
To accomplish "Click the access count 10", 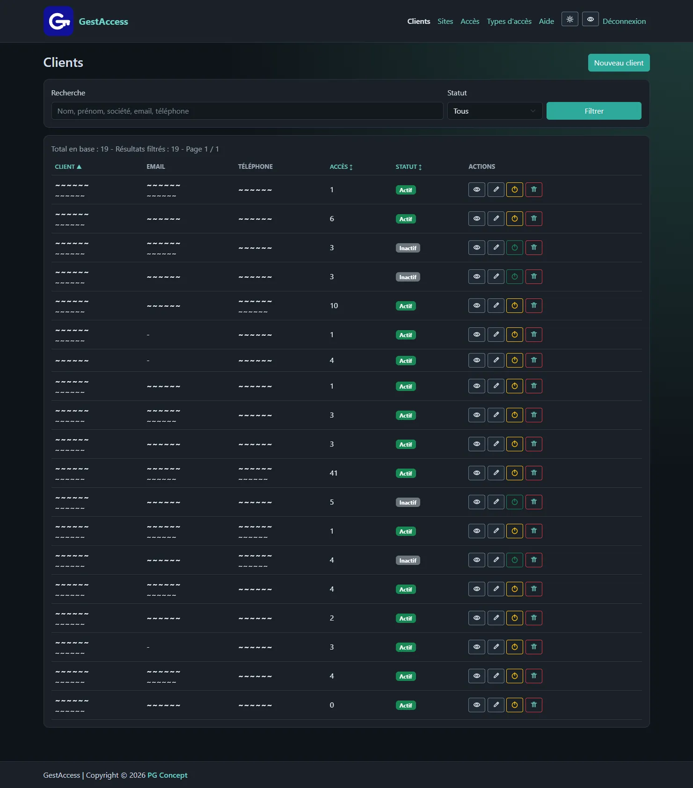I will pos(334,305).
